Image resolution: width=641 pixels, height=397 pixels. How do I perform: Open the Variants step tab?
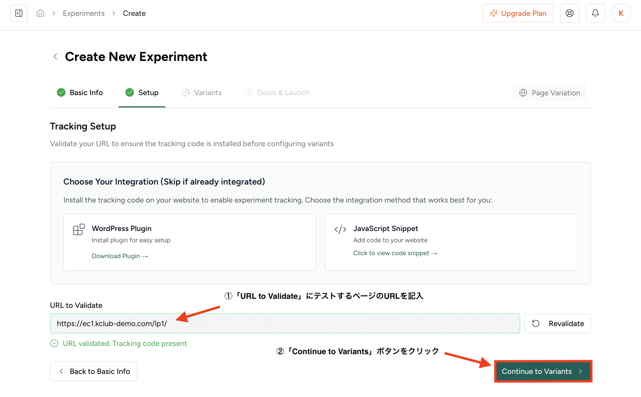click(202, 93)
